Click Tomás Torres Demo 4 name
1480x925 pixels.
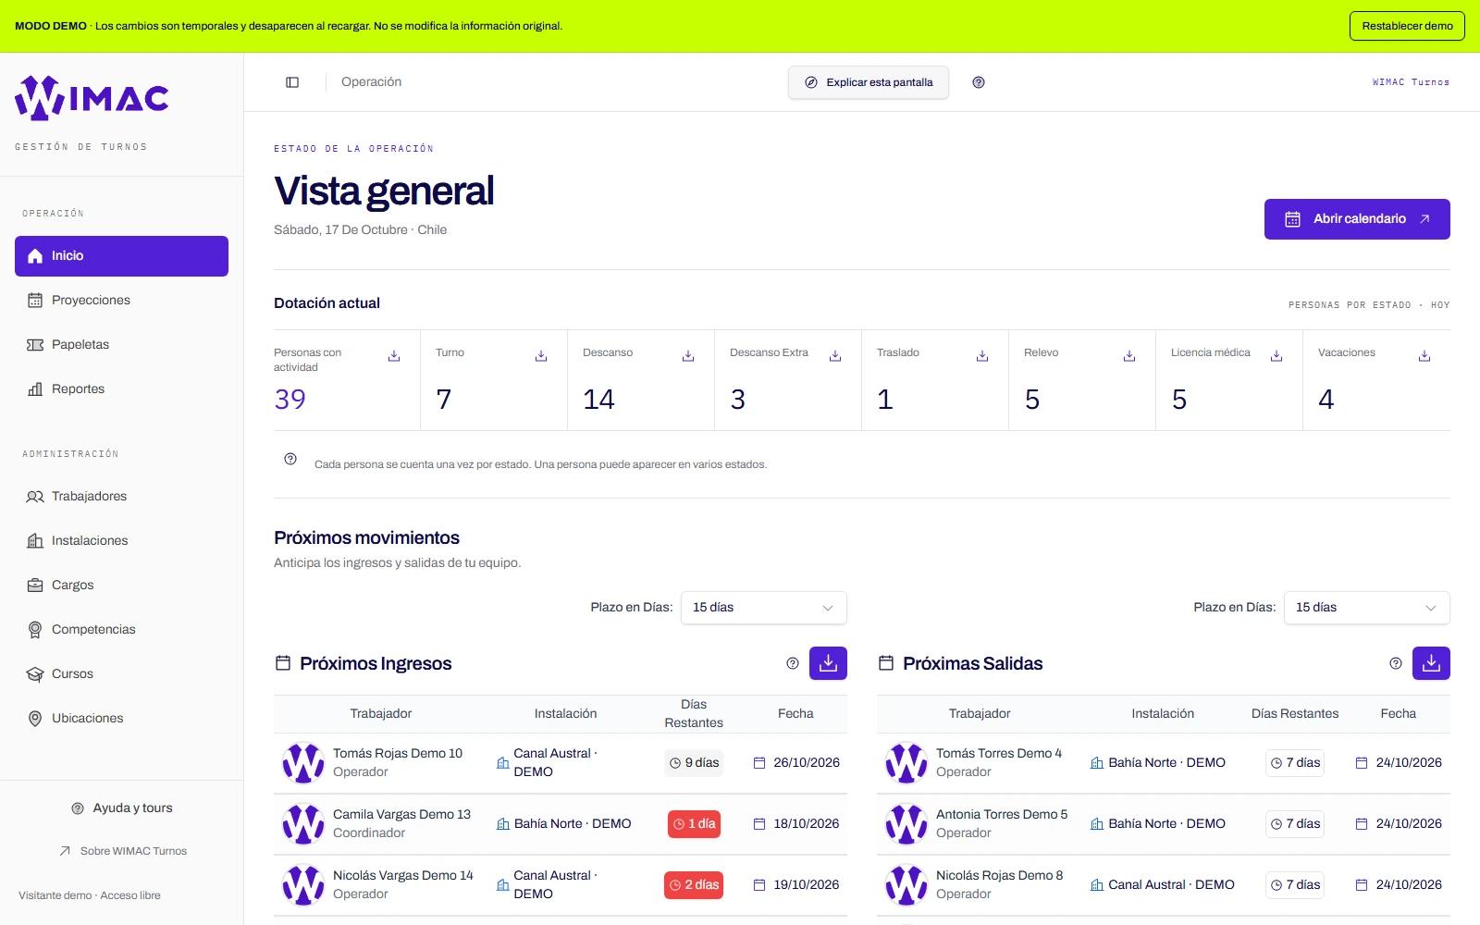coord(999,754)
